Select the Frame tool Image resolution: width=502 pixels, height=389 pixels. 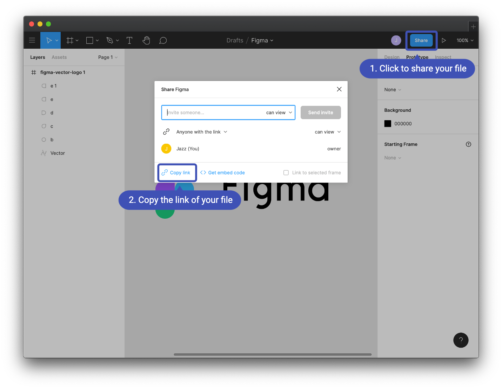click(x=70, y=40)
